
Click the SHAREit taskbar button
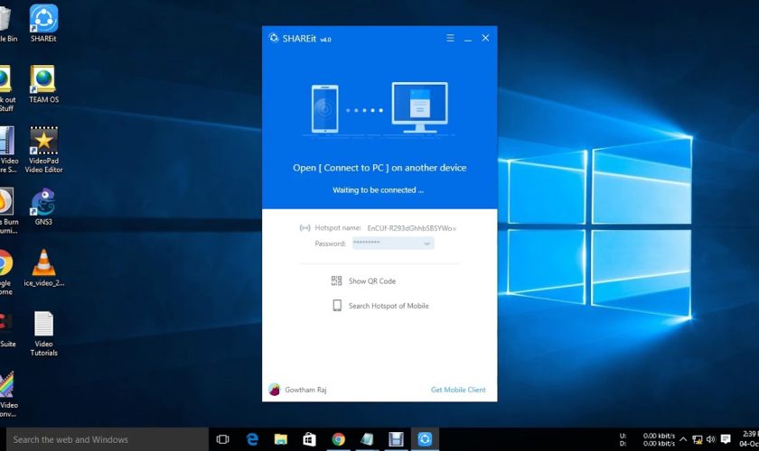point(425,439)
